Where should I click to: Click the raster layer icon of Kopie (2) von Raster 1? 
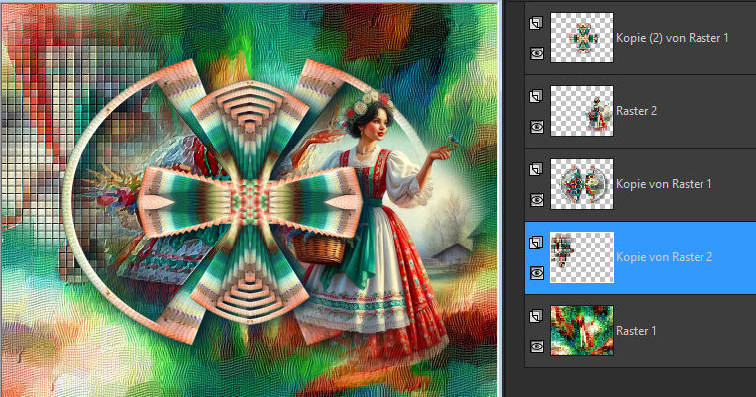coord(536,22)
